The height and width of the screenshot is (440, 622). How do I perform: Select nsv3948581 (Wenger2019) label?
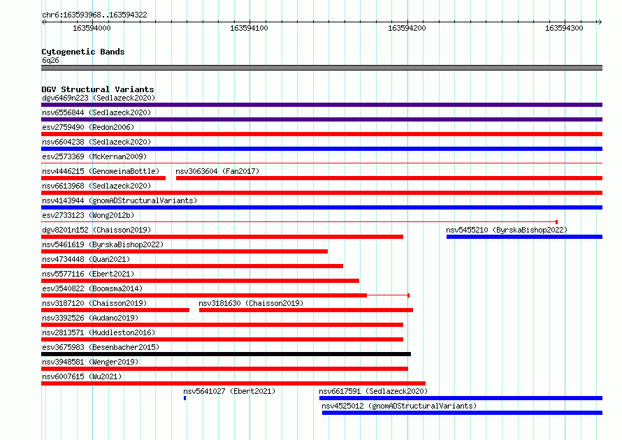(90, 362)
